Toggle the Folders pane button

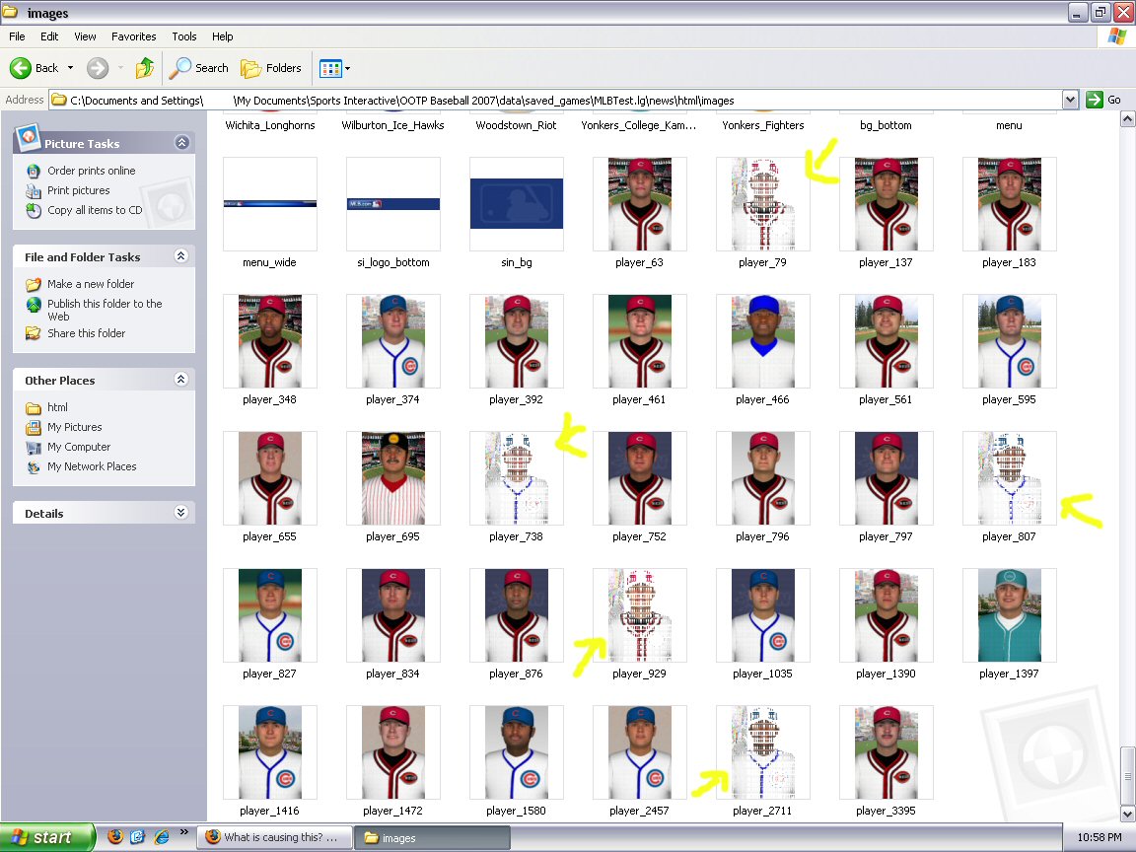point(271,68)
